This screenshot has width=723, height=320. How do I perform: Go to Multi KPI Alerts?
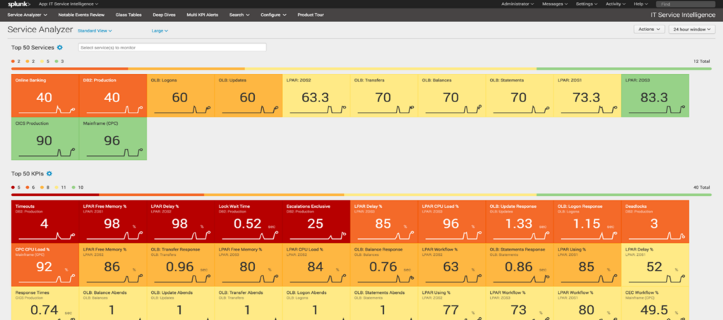point(203,15)
